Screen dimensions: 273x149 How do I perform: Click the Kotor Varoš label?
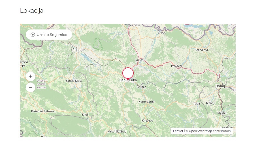click(x=146, y=102)
